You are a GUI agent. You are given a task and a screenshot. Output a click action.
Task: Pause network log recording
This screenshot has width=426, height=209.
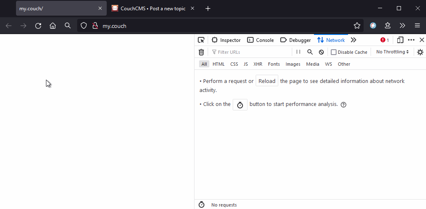pos(298,52)
